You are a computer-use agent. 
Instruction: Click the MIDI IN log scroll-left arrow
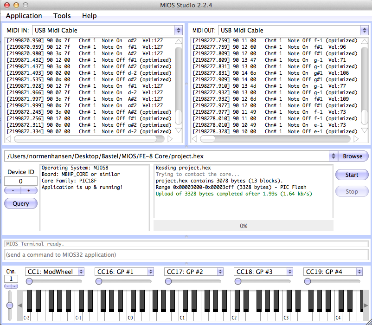coord(8,139)
